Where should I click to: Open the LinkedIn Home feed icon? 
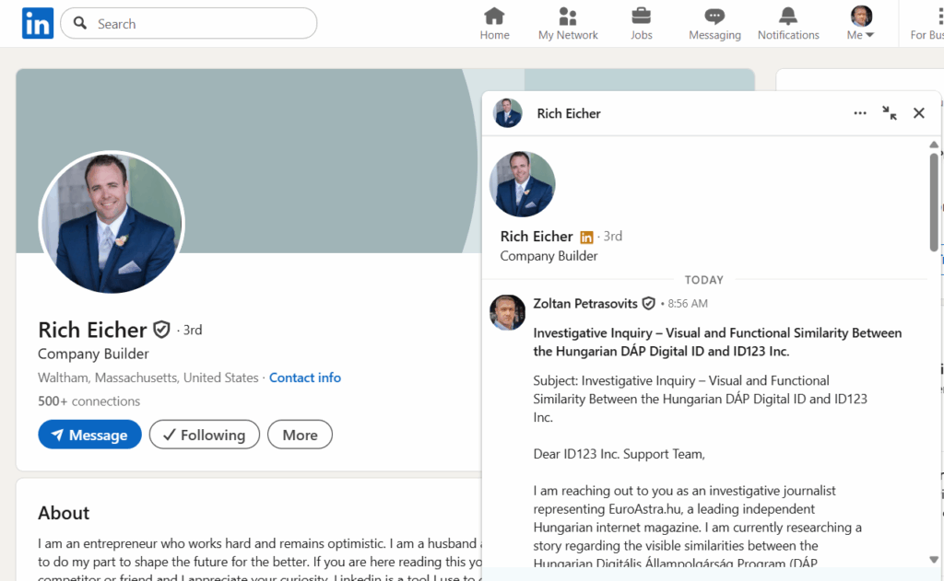coord(494,16)
